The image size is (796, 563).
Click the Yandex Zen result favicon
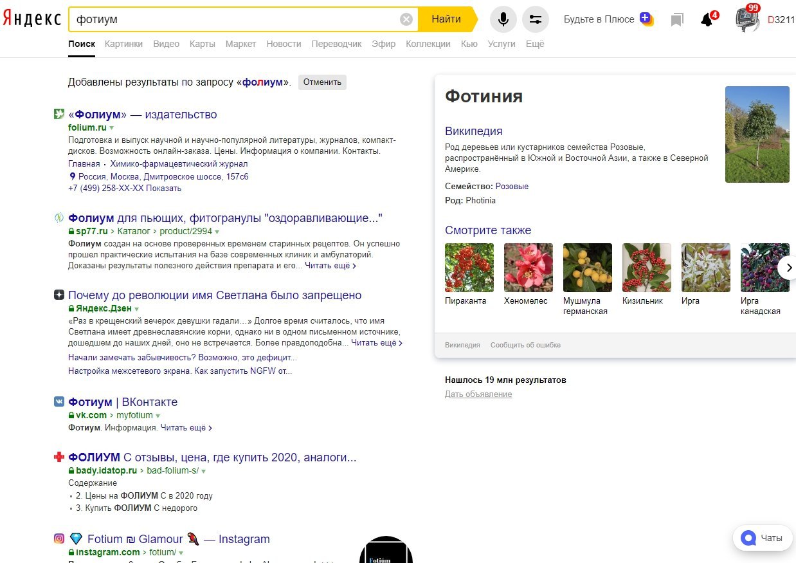pos(59,295)
